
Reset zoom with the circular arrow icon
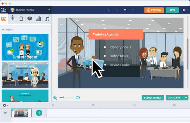78,97
